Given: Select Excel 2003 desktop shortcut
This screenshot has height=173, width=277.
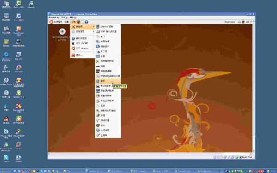Looking at the screenshot, I should tap(18, 5).
